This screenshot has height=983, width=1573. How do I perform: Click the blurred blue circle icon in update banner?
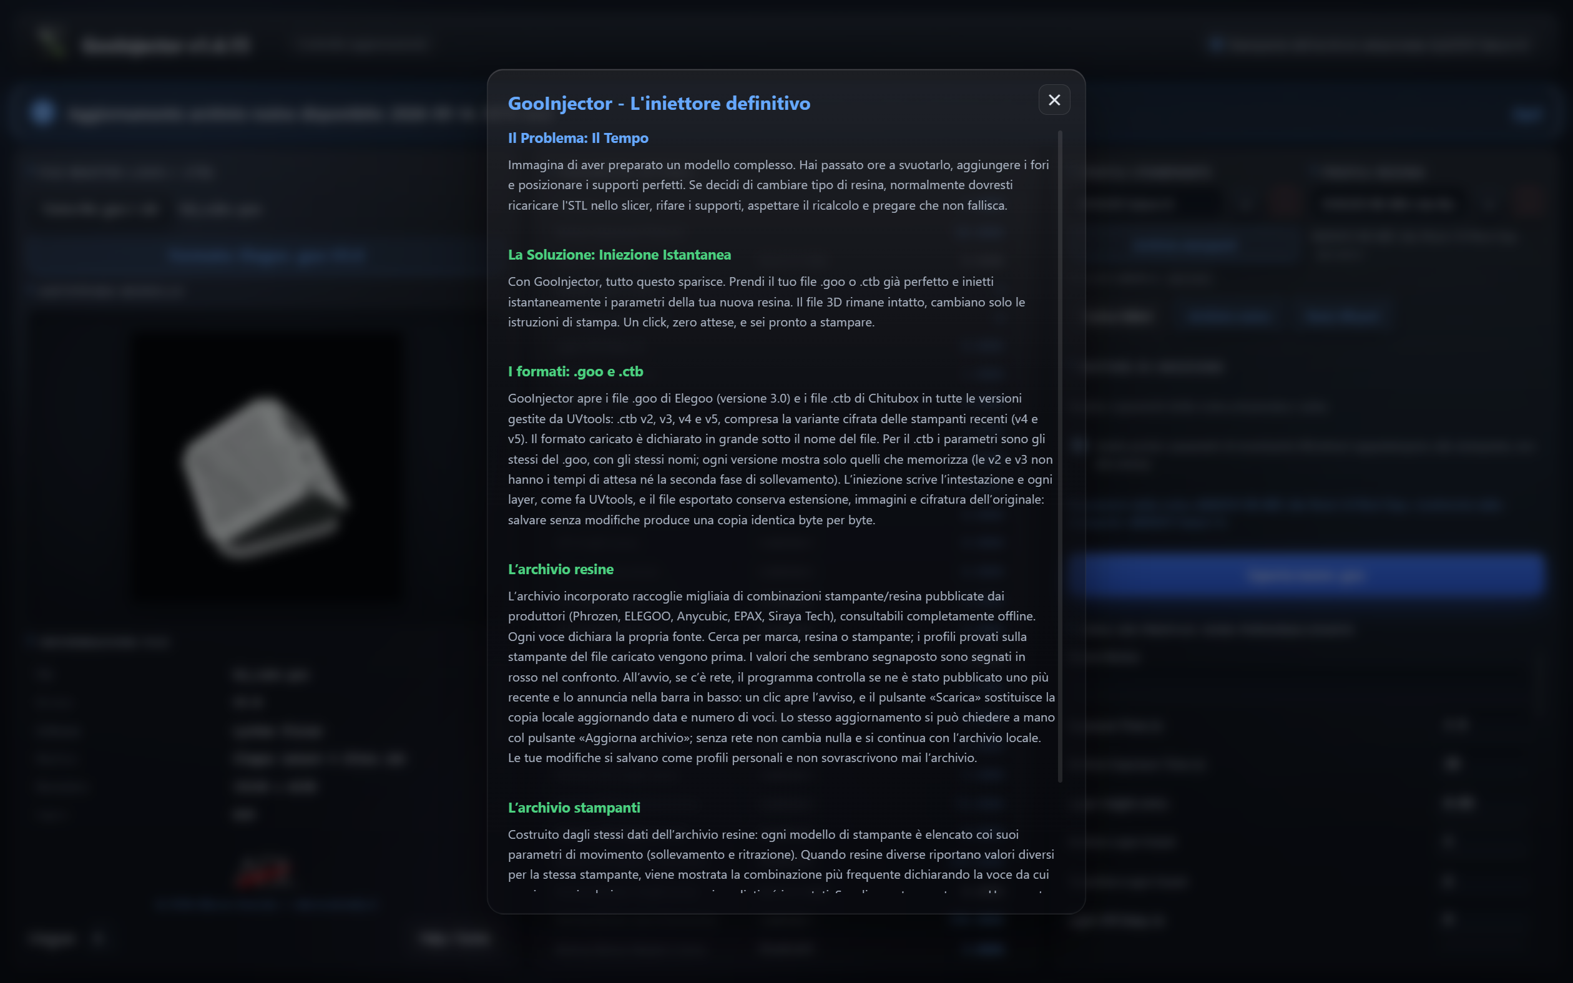43,112
